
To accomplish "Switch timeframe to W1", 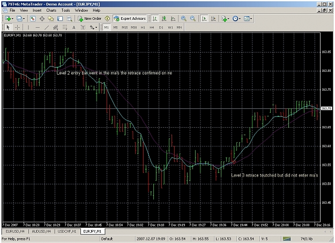I will [170, 27].
